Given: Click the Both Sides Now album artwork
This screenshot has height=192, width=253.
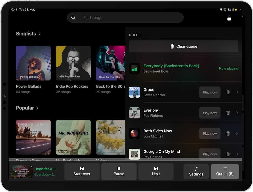Looking at the screenshot, I should coord(134,133).
